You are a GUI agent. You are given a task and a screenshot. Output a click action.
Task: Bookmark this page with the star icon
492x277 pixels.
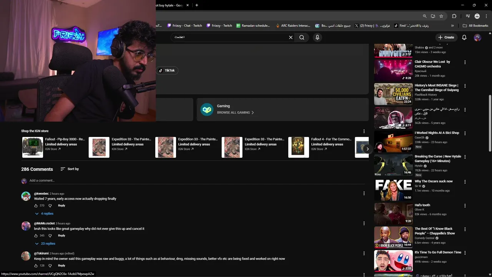coord(441,16)
